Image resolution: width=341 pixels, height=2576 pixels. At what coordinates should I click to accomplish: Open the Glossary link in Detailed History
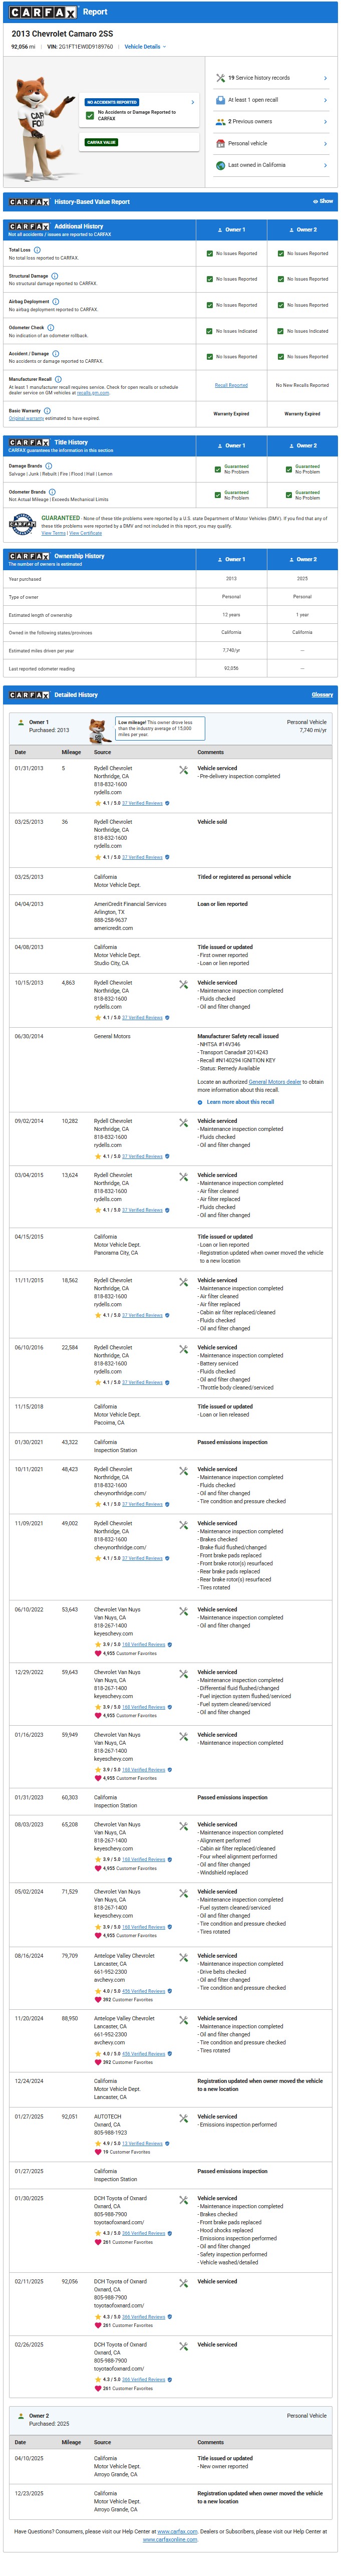[x=322, y=695]
